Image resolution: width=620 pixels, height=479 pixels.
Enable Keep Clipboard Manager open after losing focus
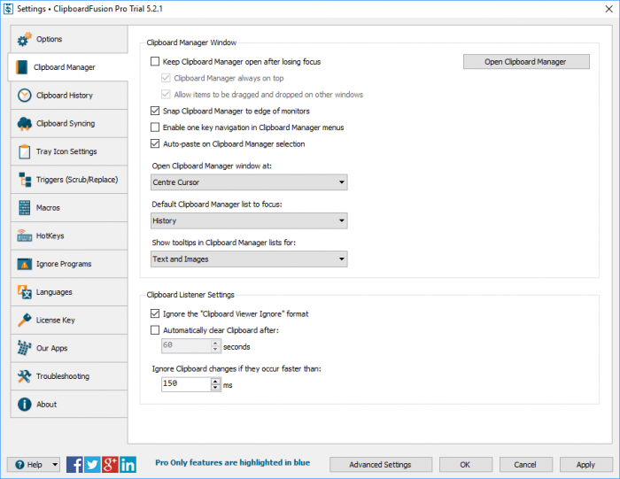[155, 62]
